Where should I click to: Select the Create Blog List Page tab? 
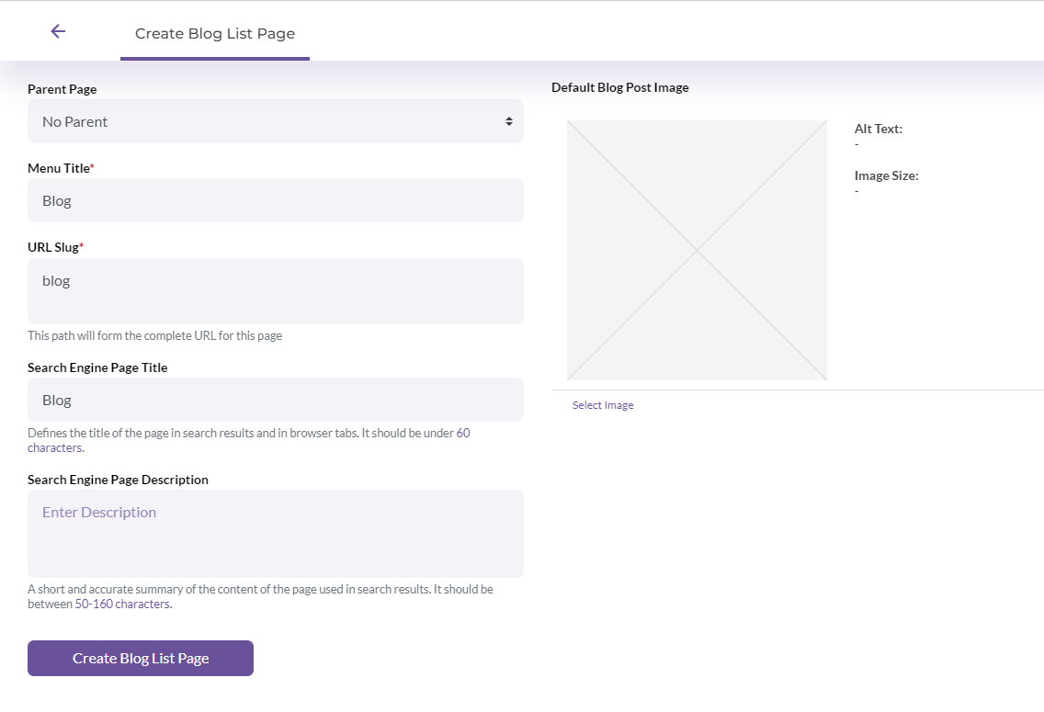[215, 33]
